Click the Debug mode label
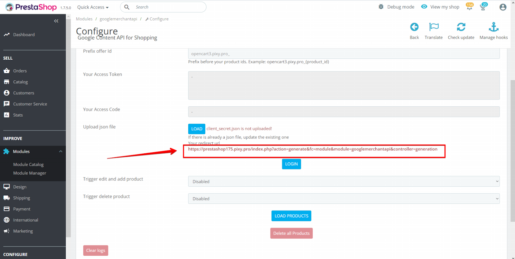 click(401, 7)
